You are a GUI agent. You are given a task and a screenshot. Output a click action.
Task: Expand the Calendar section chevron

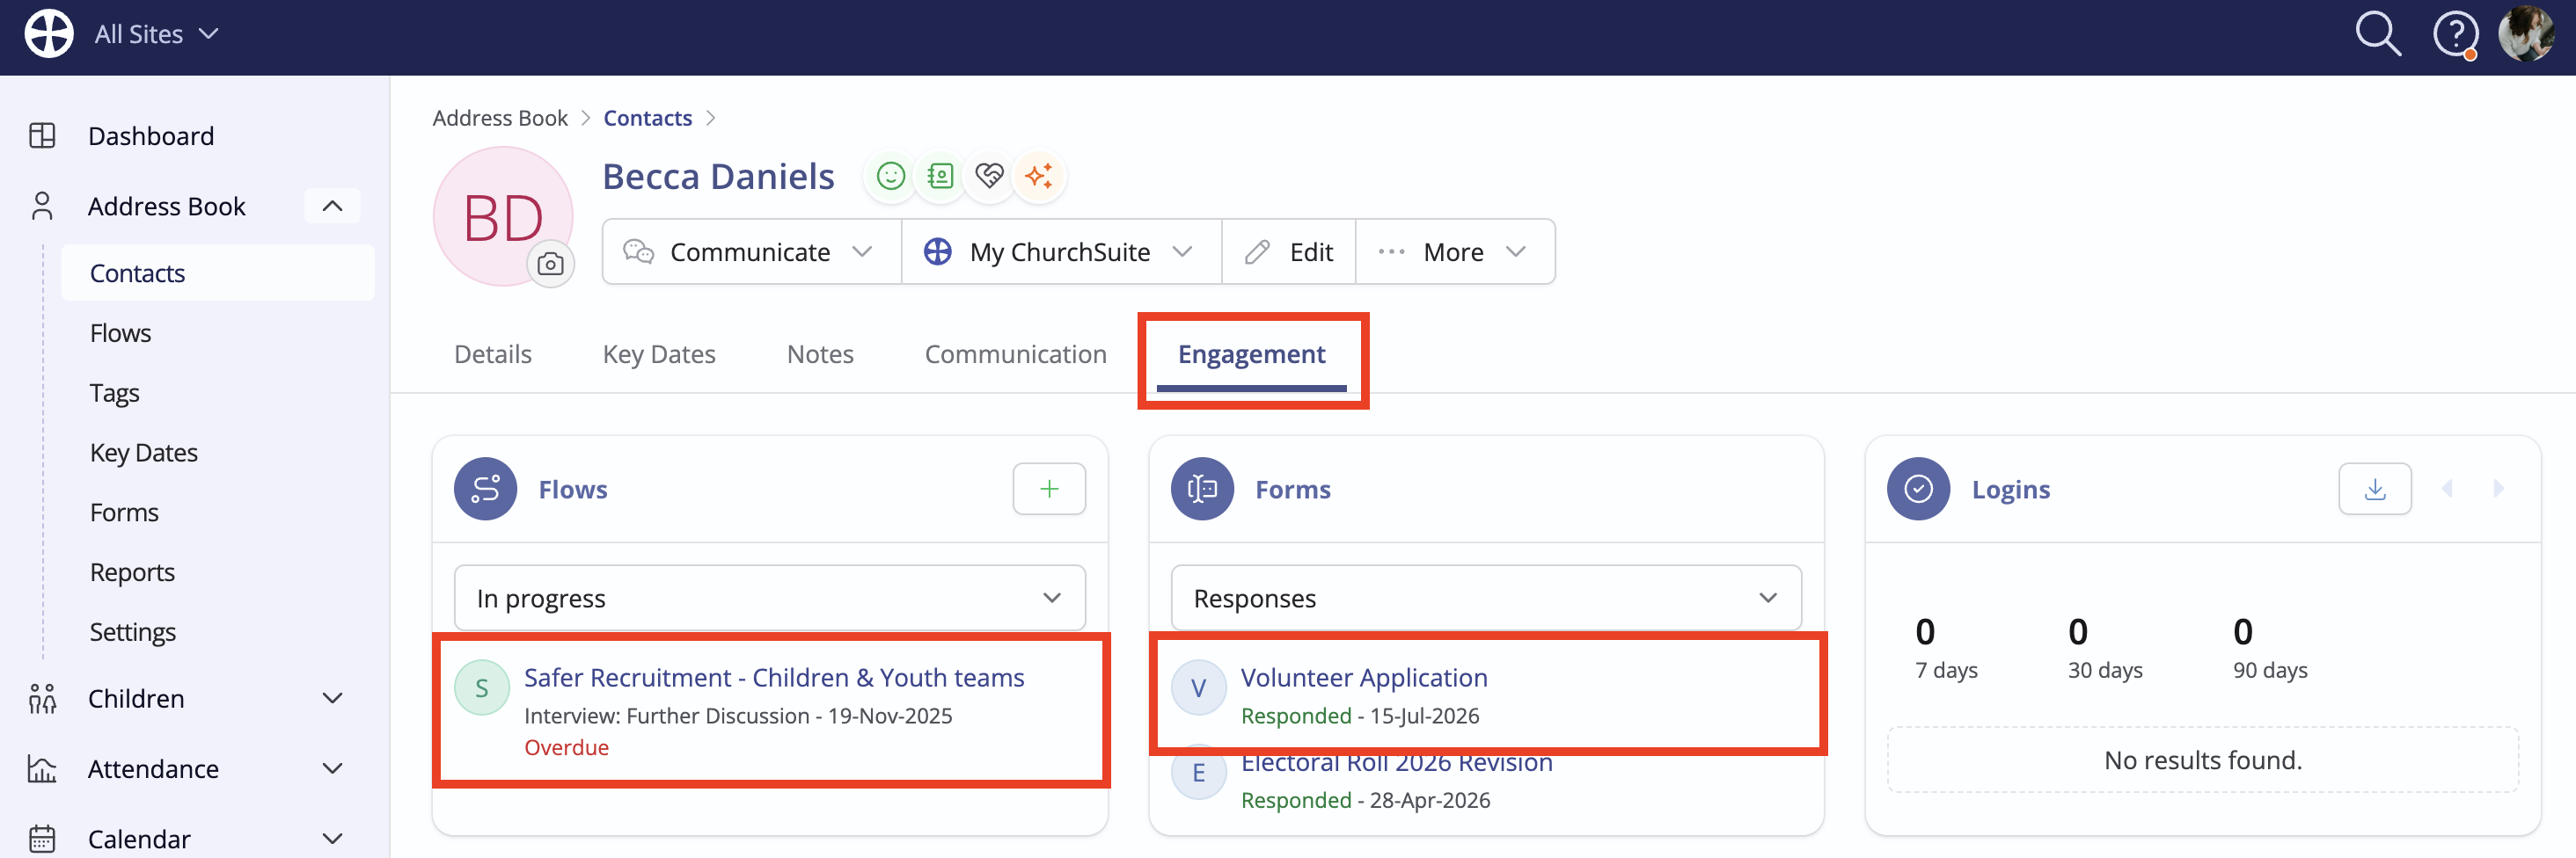332,838
